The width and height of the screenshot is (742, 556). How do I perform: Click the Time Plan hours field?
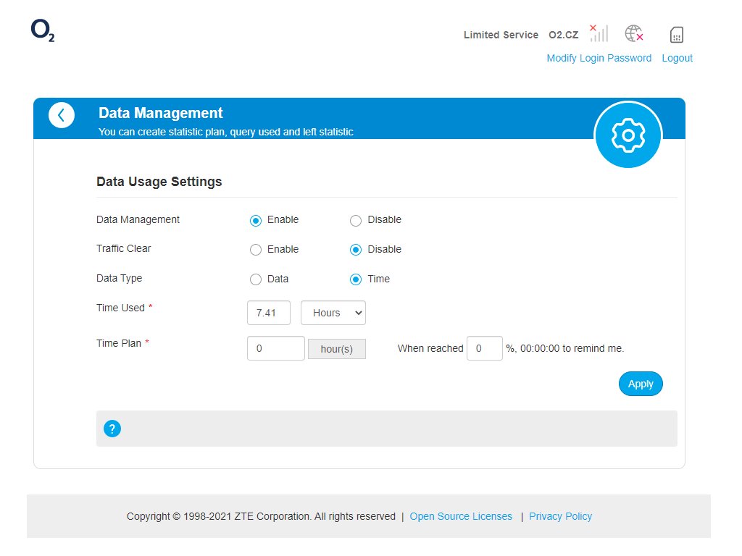click(276, 348)
